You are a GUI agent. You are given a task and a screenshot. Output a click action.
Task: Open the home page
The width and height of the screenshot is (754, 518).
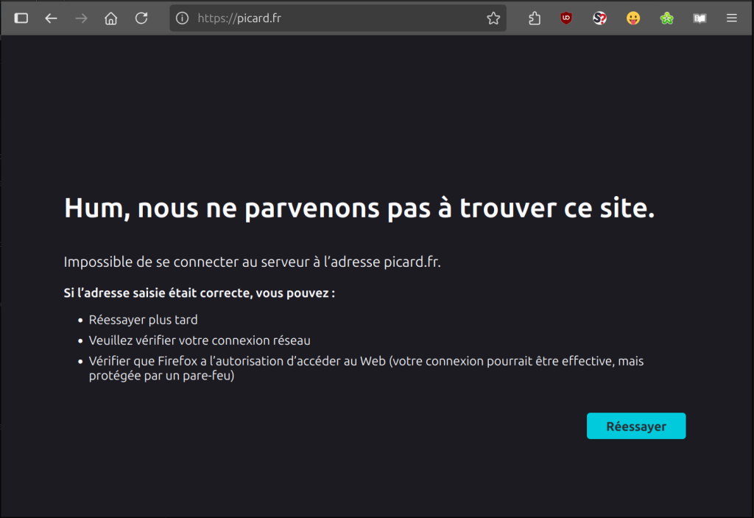point(111,18)
